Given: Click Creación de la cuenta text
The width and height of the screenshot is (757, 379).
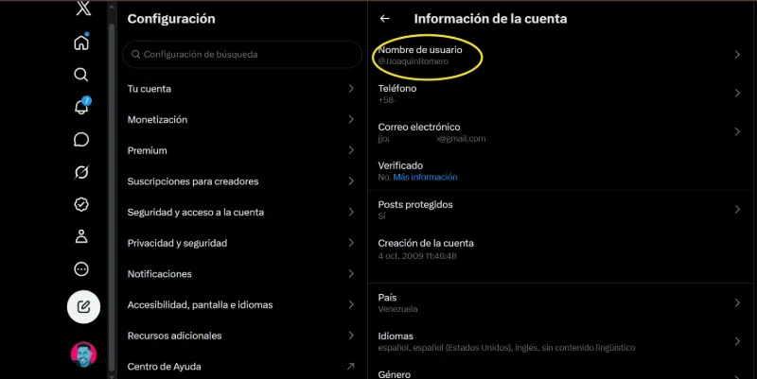Looking at the screenshot, I should tap(426, 244).
